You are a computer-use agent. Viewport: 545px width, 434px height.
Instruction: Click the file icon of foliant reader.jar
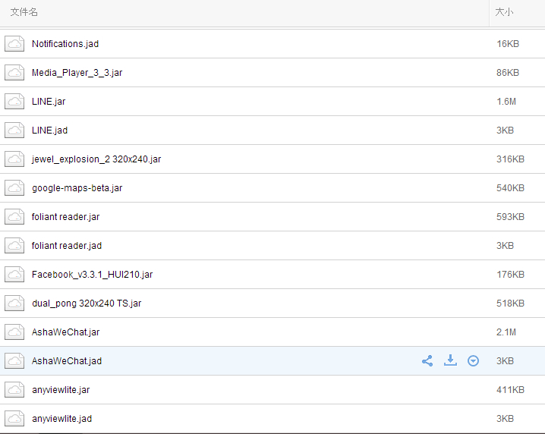pyautogui.click(x=14, y=217)
